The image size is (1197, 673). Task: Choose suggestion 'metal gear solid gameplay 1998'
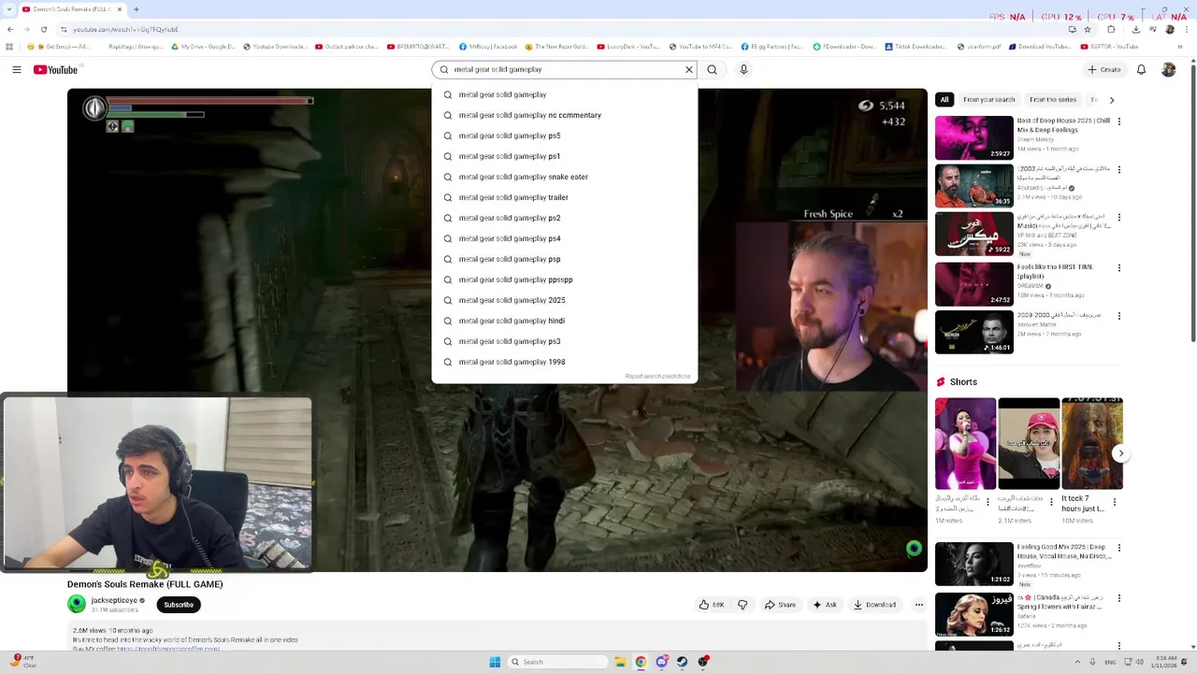(x=564, y=362)
